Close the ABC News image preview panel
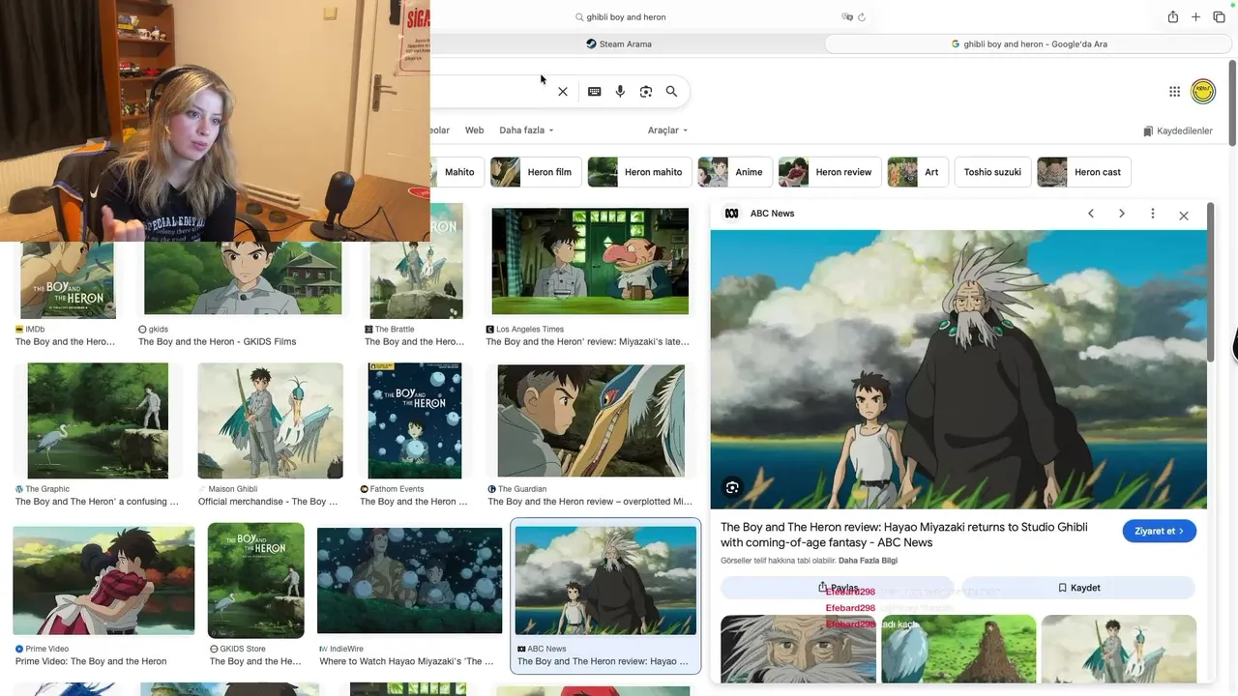 pyautogui.click(x=1184, y=216)
